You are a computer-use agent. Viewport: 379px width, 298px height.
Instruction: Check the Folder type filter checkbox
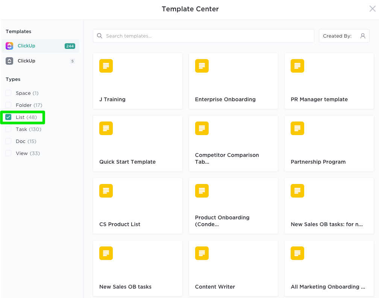pyautogui.click(x=8, y=105)
